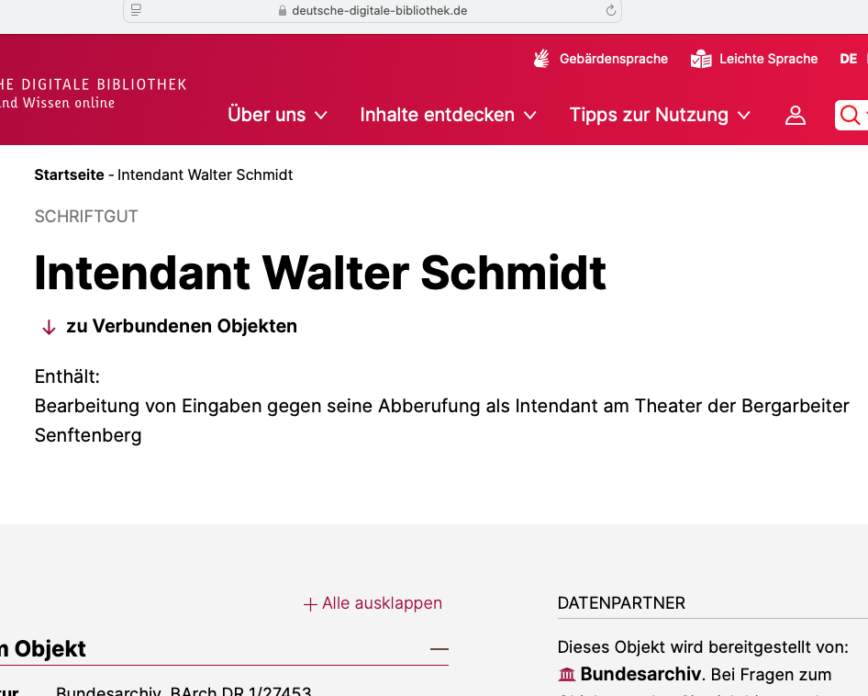Expand the Über uns menu
The height and width of the screenshot is (696, 868).
[277, 115]
